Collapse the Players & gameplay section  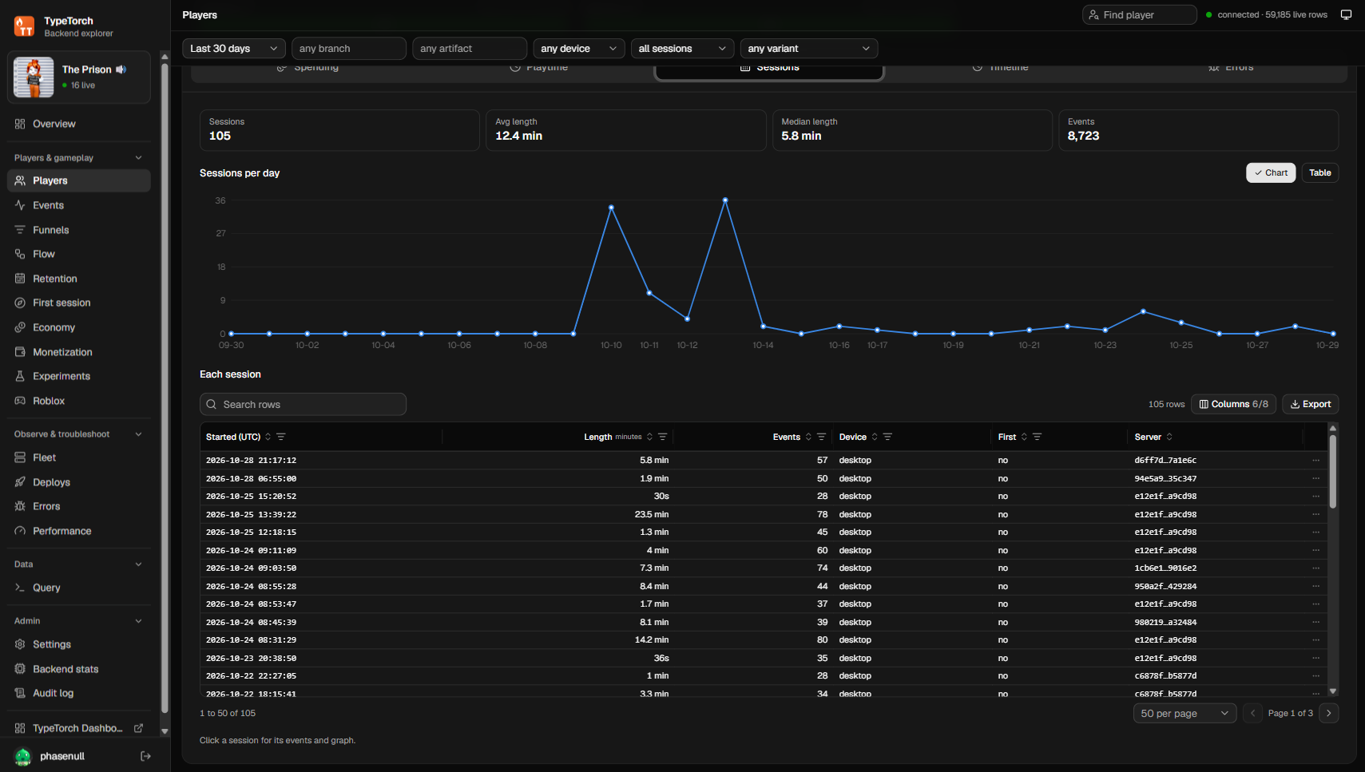click(x=78, y=158)
